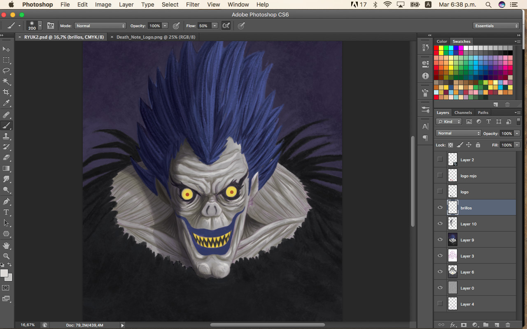
Task: Add a layer mask icon
Action: 464,324
